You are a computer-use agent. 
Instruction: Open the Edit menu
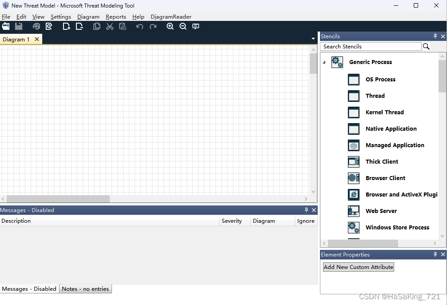pos(21,17)
